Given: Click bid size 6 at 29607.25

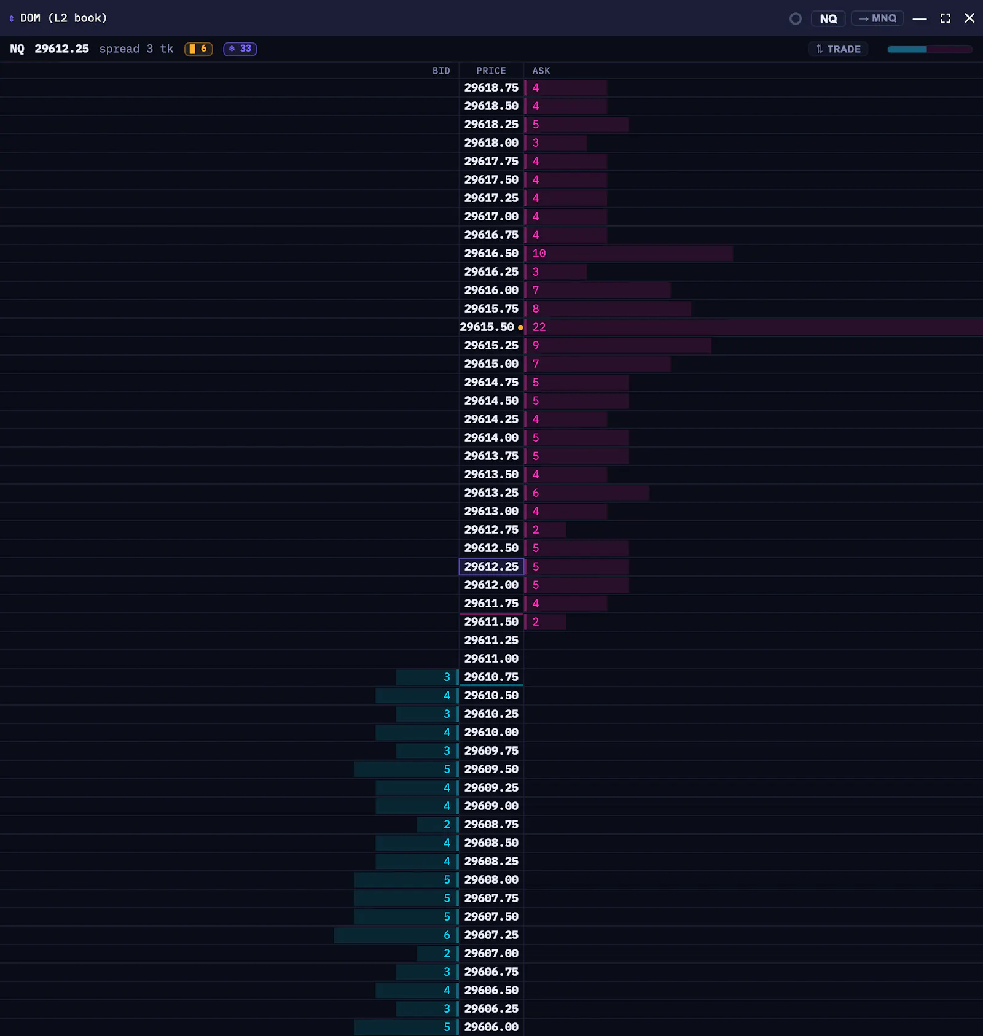Looking at the screenshot, I should (447, 935).
